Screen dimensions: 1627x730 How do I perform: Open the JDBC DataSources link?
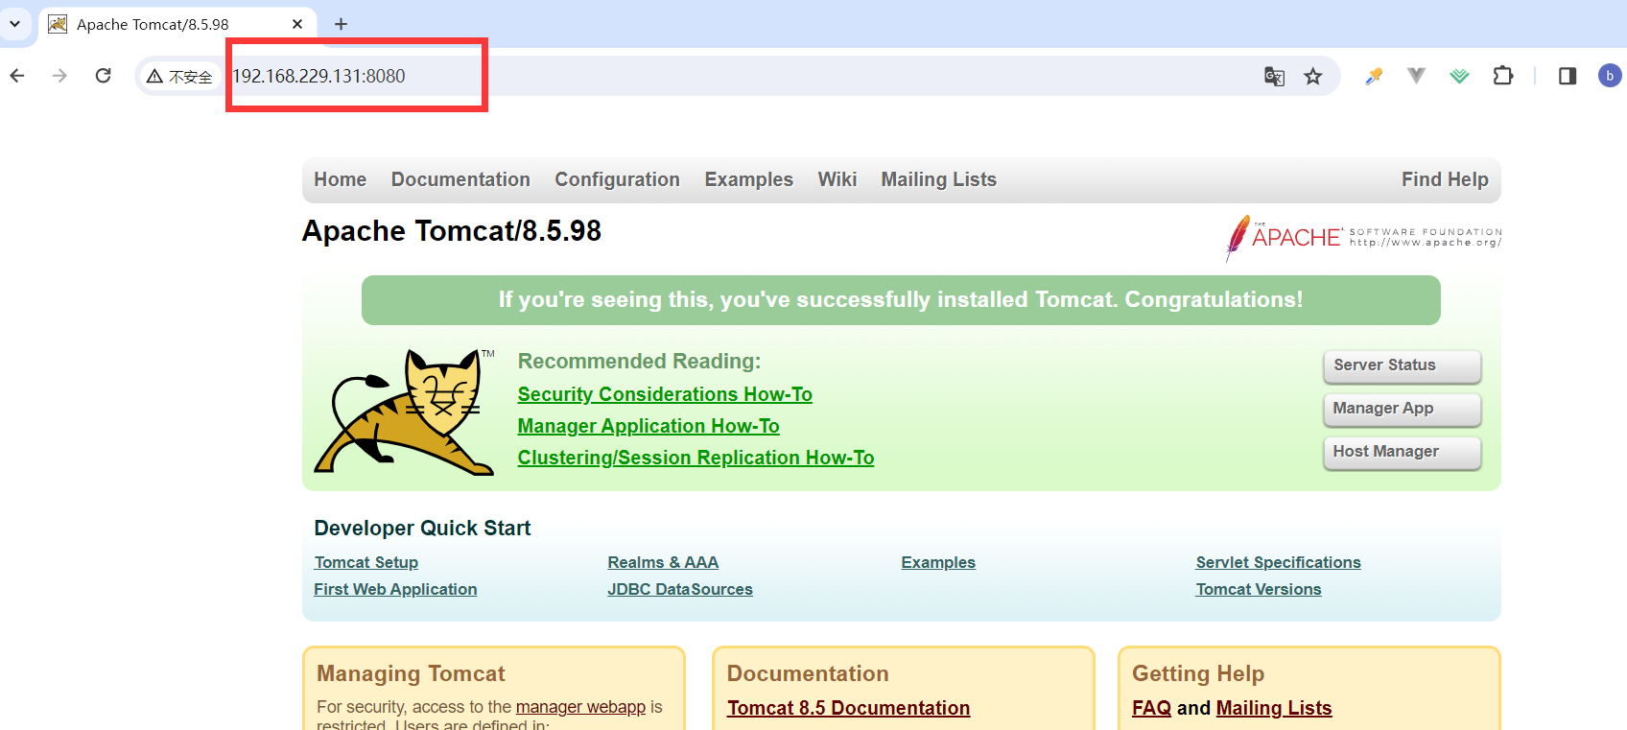coord(680,589)
